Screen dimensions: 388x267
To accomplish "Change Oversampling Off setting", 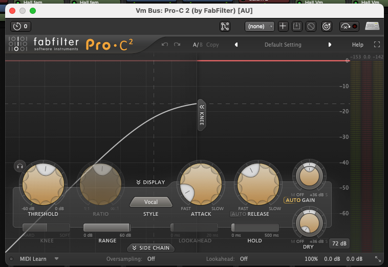I will [151, 259].
